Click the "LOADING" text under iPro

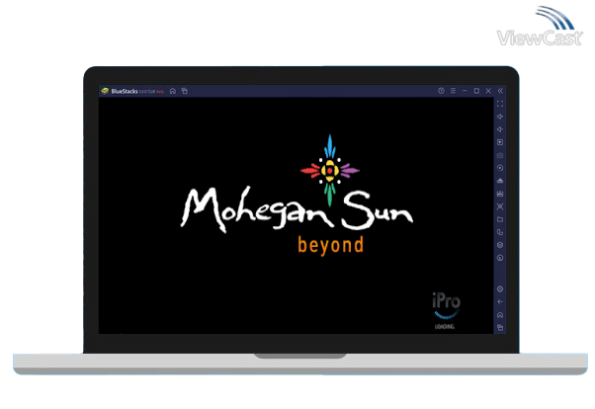pos(445,327)
